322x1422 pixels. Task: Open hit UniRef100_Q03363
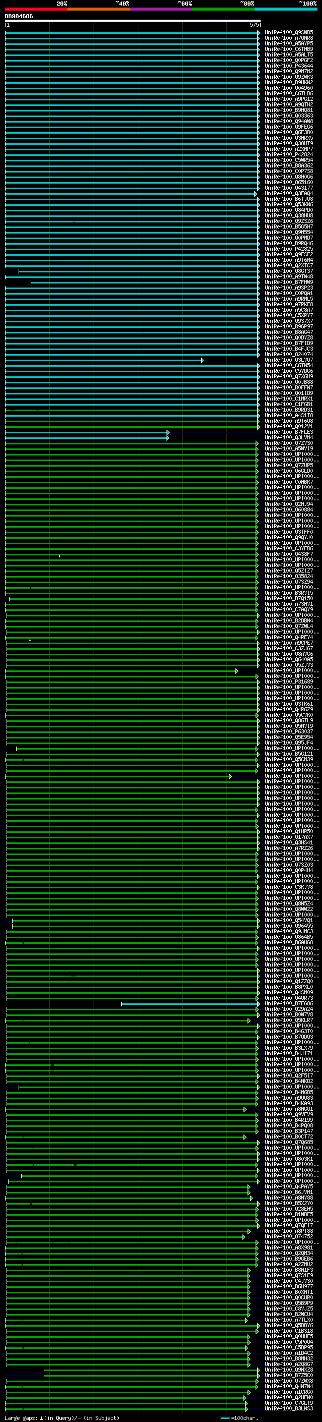tap(288, 116)
